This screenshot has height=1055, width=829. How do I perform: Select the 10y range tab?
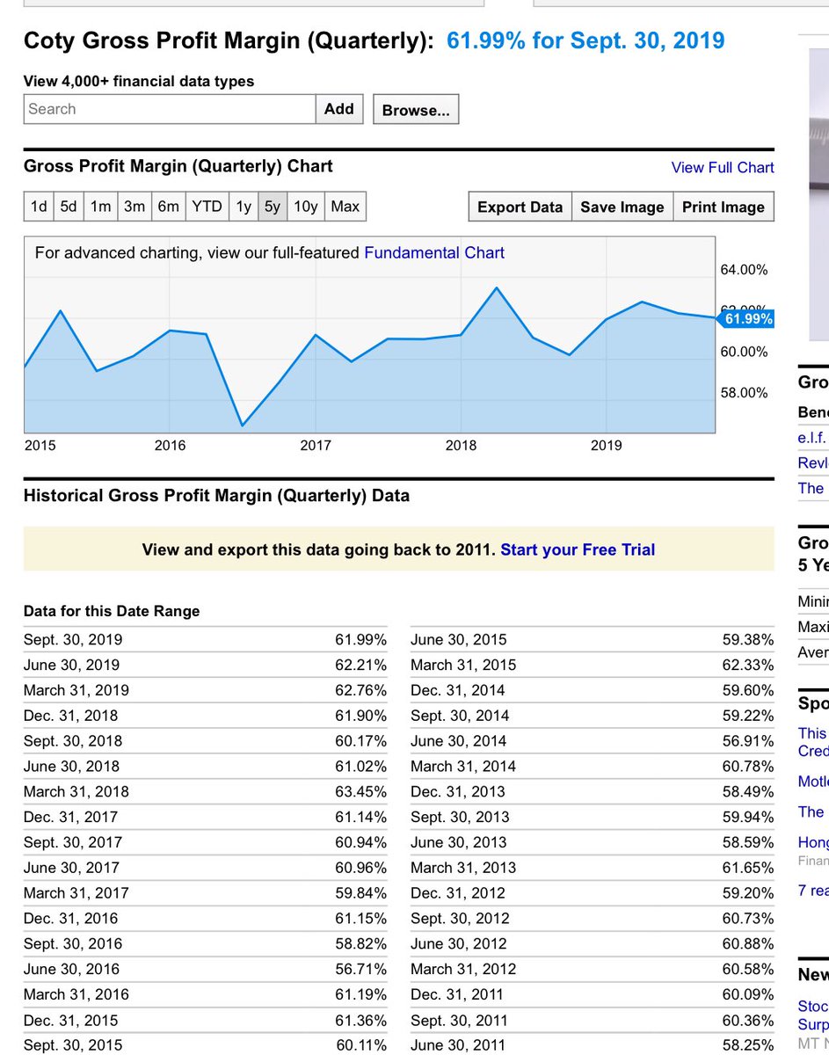[x=306, y=207]
